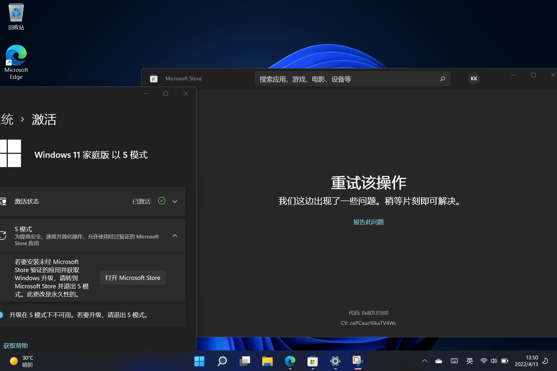Maximize the Microsoft Store window

pos(533,75)
